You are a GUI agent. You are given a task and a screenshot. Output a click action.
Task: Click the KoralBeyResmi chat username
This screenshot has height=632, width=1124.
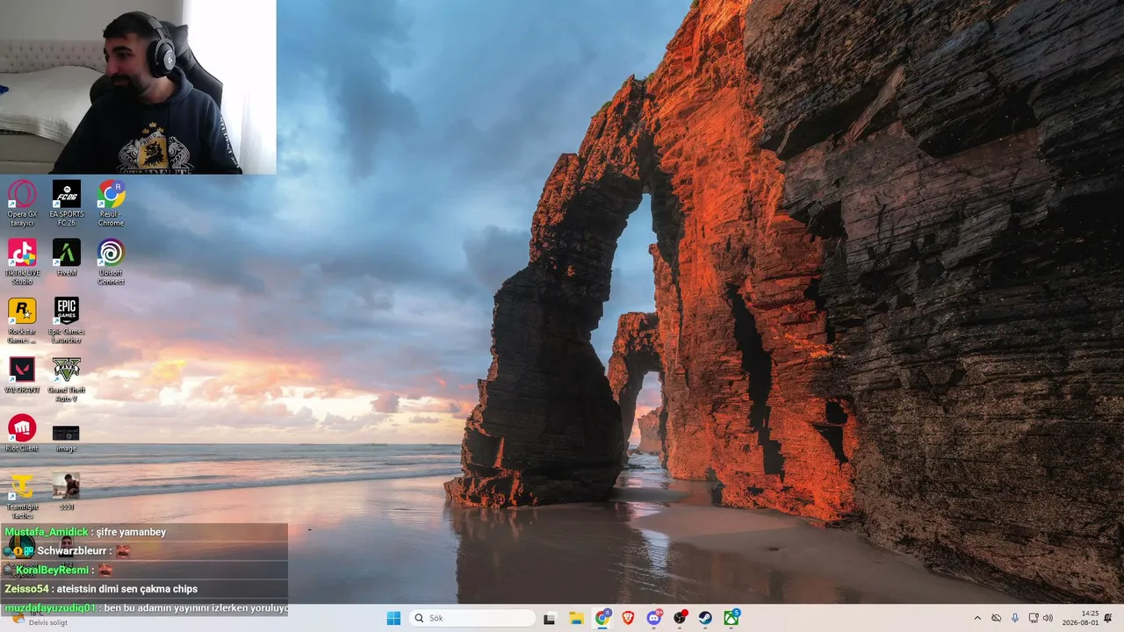click(x=52, y=571)
